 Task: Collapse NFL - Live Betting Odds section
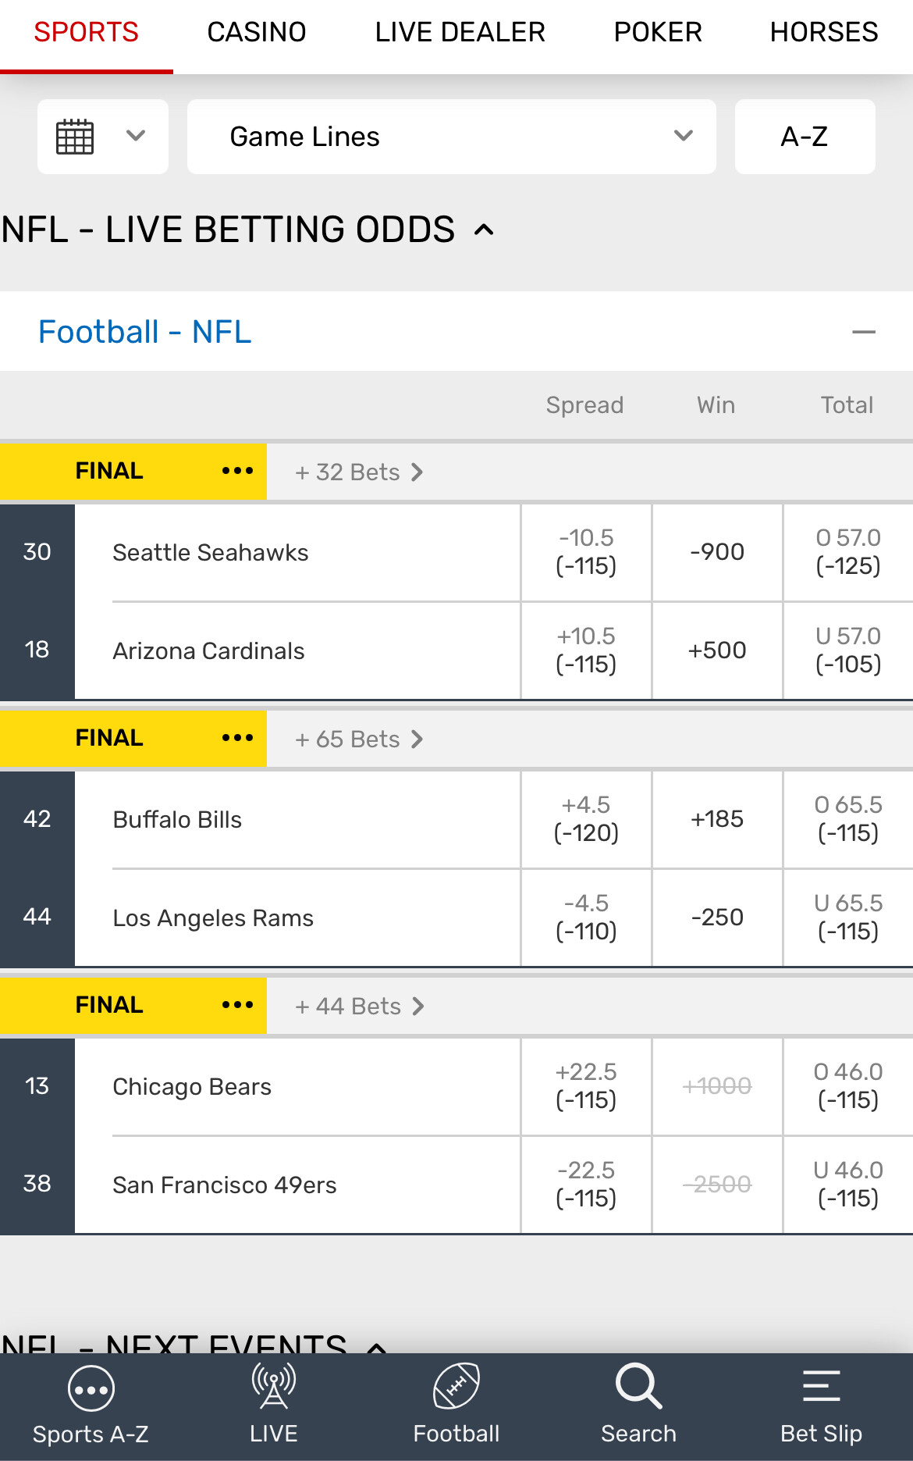484,230
